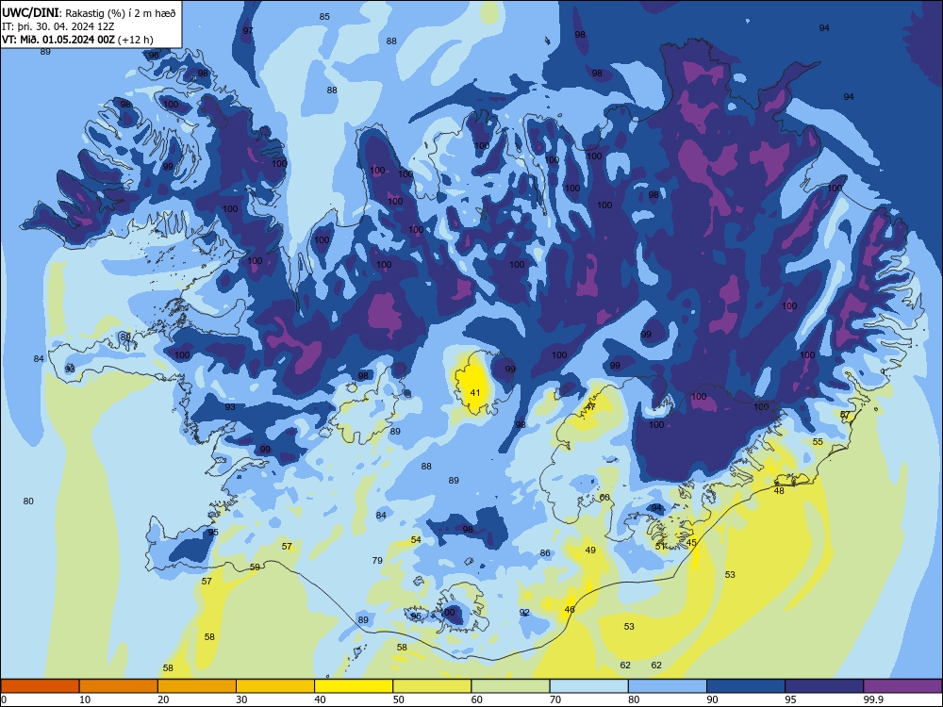943x707 pixels.
Task: Click the "UWC/DINI" model title text
Action: [x=30, y=13]
